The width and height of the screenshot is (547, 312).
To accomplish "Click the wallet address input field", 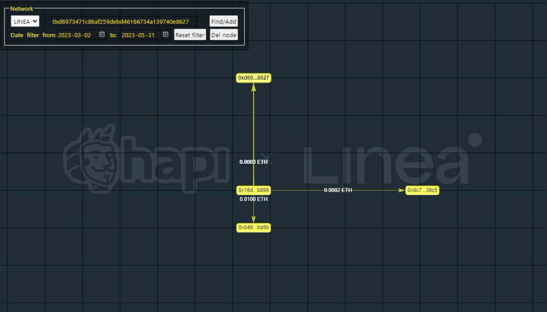I will click(x=124, y=21).
